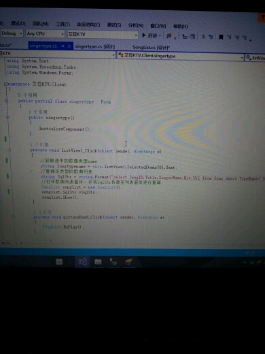Start debugging with the green play arrow
The height and width of the screenshot is (354, 265).
tap(143, 35)
